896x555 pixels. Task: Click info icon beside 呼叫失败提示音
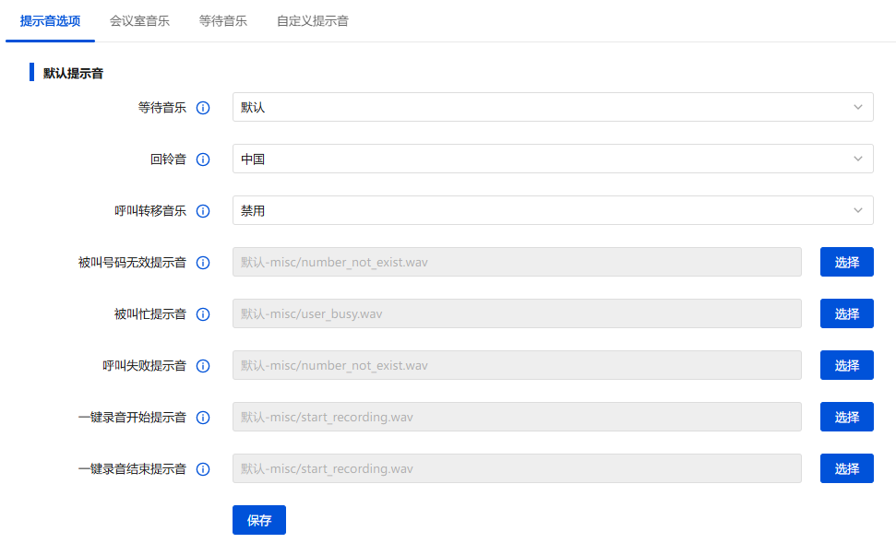click(203, 366)
